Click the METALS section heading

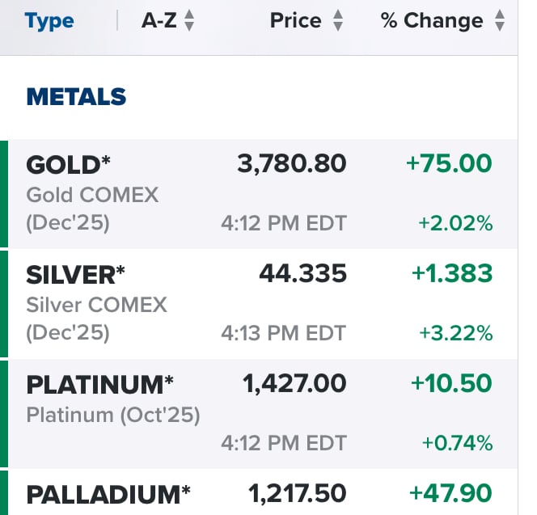point(76,96)
